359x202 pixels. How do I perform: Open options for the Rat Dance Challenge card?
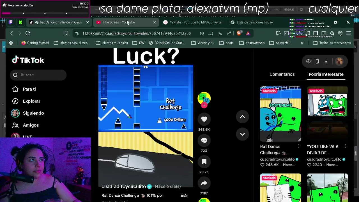299,146
